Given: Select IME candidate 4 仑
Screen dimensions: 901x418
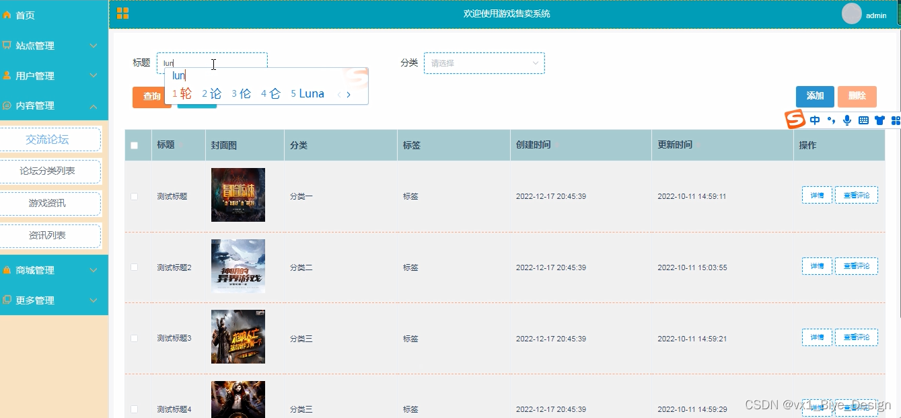Looking at the screenshot, I should tap(271, 94).
